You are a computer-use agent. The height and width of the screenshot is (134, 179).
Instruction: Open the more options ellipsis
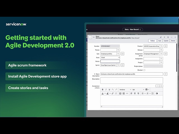coord(171,37)
